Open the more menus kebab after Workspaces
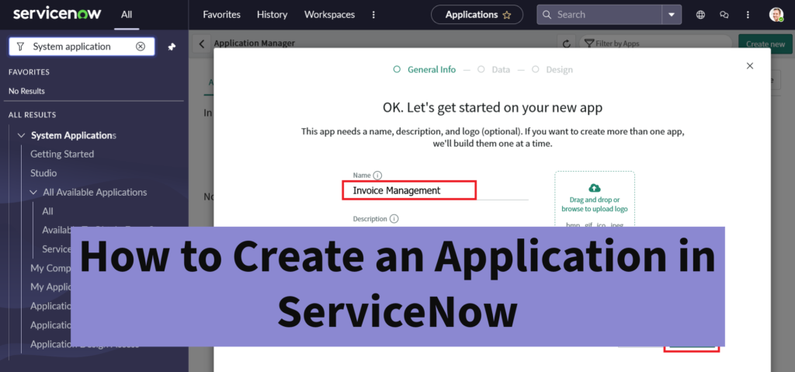795x372 pixels. (373, 15)
